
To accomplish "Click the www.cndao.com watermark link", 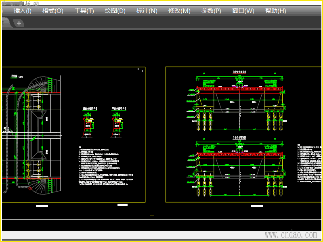I will (x=291, y=235).
